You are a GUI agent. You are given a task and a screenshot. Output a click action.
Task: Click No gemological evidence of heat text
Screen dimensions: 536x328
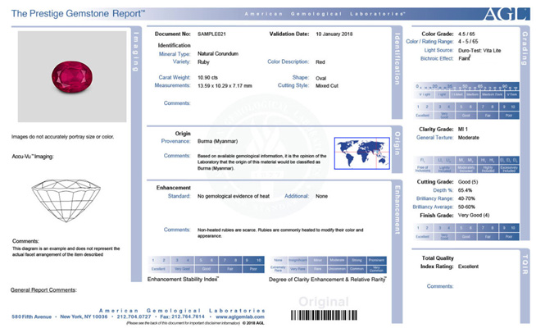tap(234, 196)
